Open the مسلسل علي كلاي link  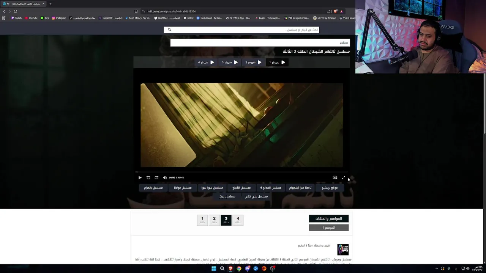pyautogui.click(x=256, y=196)
